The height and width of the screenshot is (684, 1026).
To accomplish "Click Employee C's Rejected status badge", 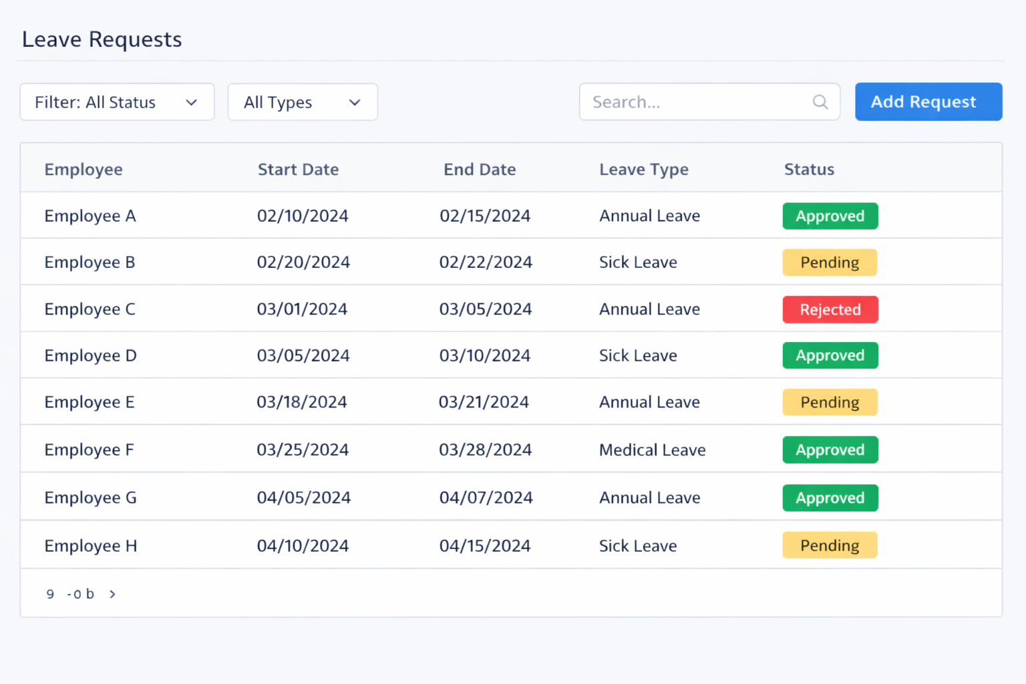I will (x=830, y=310).
